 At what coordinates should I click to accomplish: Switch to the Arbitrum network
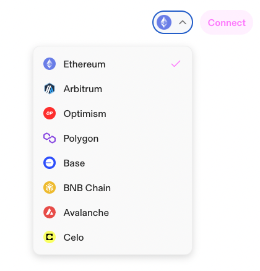113,88
